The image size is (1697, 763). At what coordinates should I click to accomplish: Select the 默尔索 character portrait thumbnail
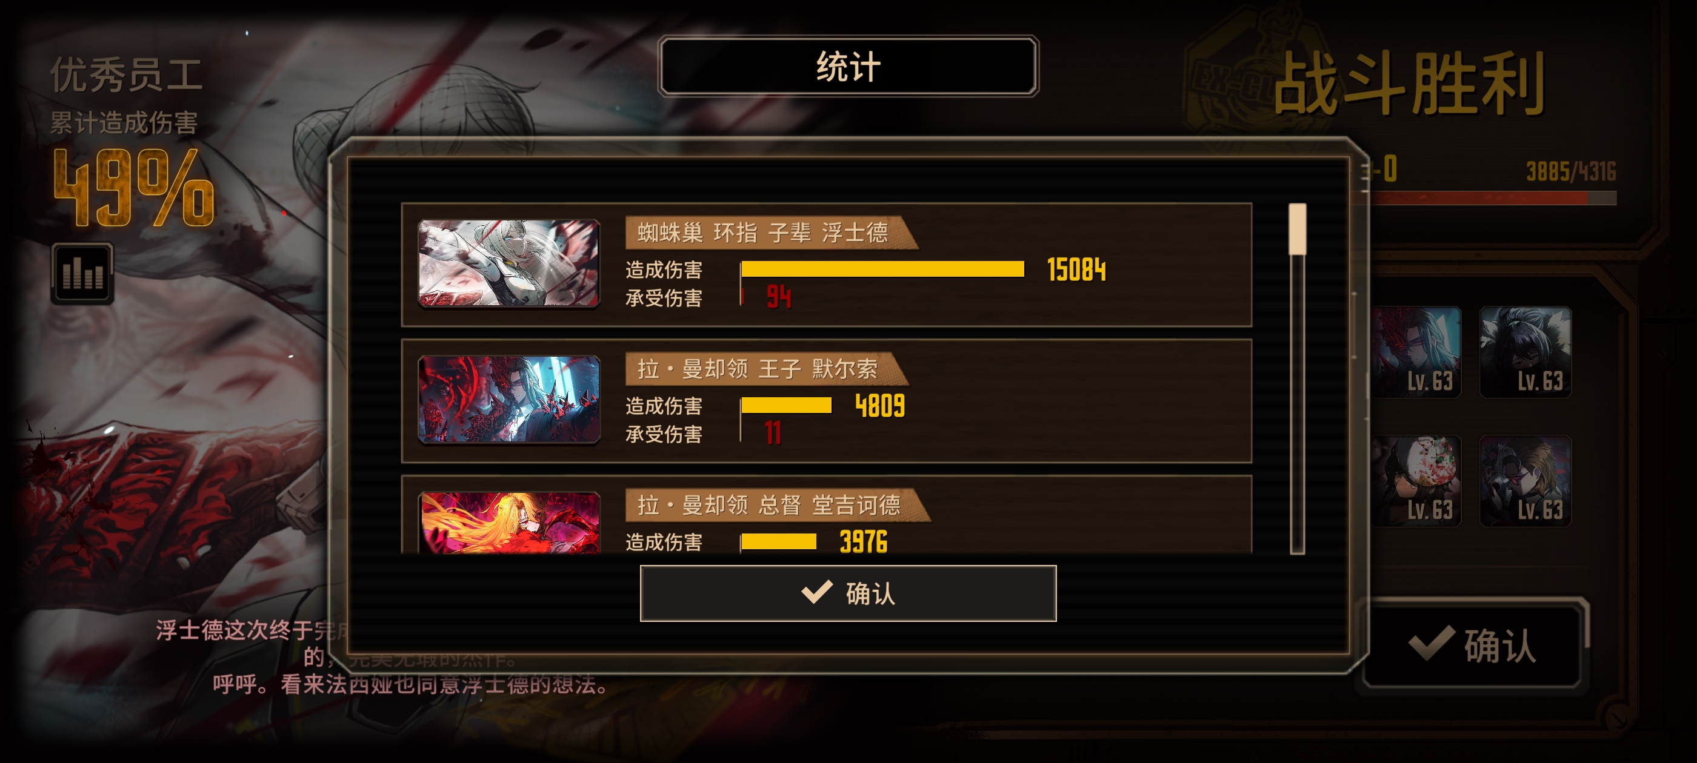(508, 400)
